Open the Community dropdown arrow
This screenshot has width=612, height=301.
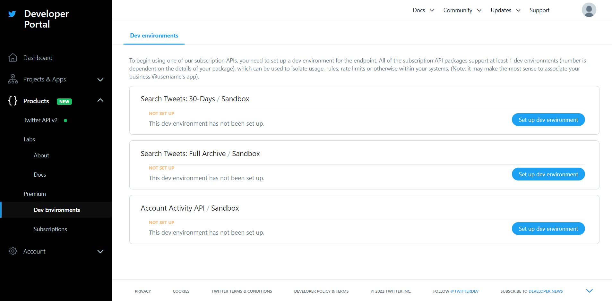click(x=479, y=11)
